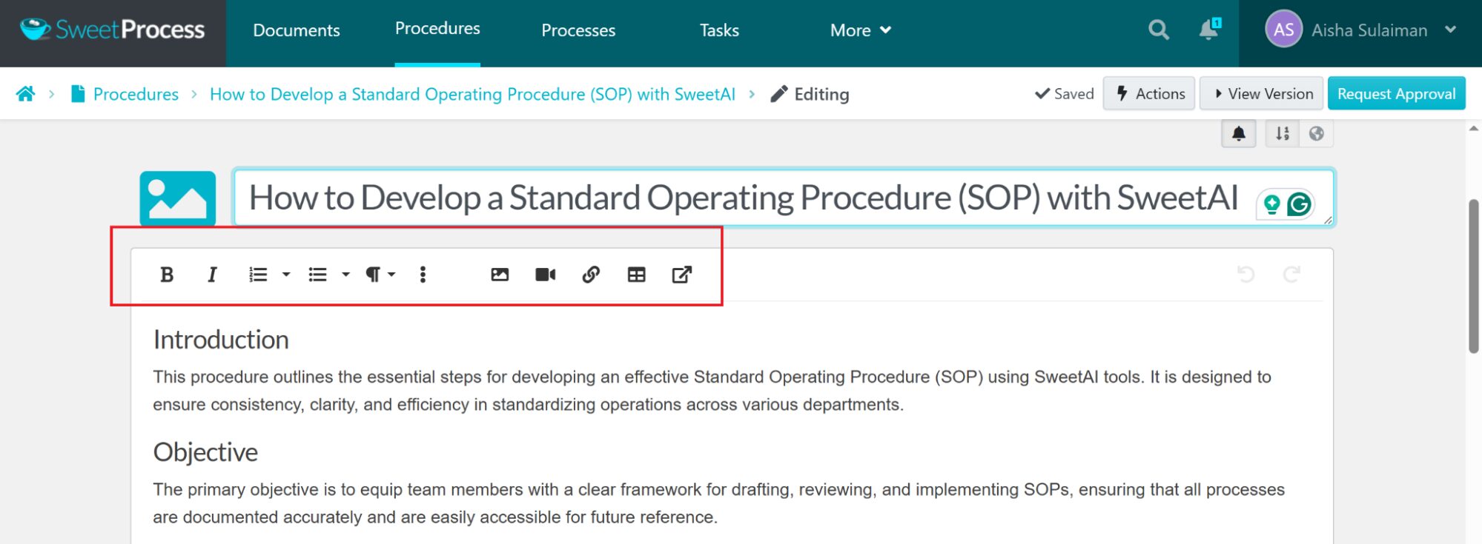Switch to the Documents tab
1482x544 pixels.
pos(296,30)
